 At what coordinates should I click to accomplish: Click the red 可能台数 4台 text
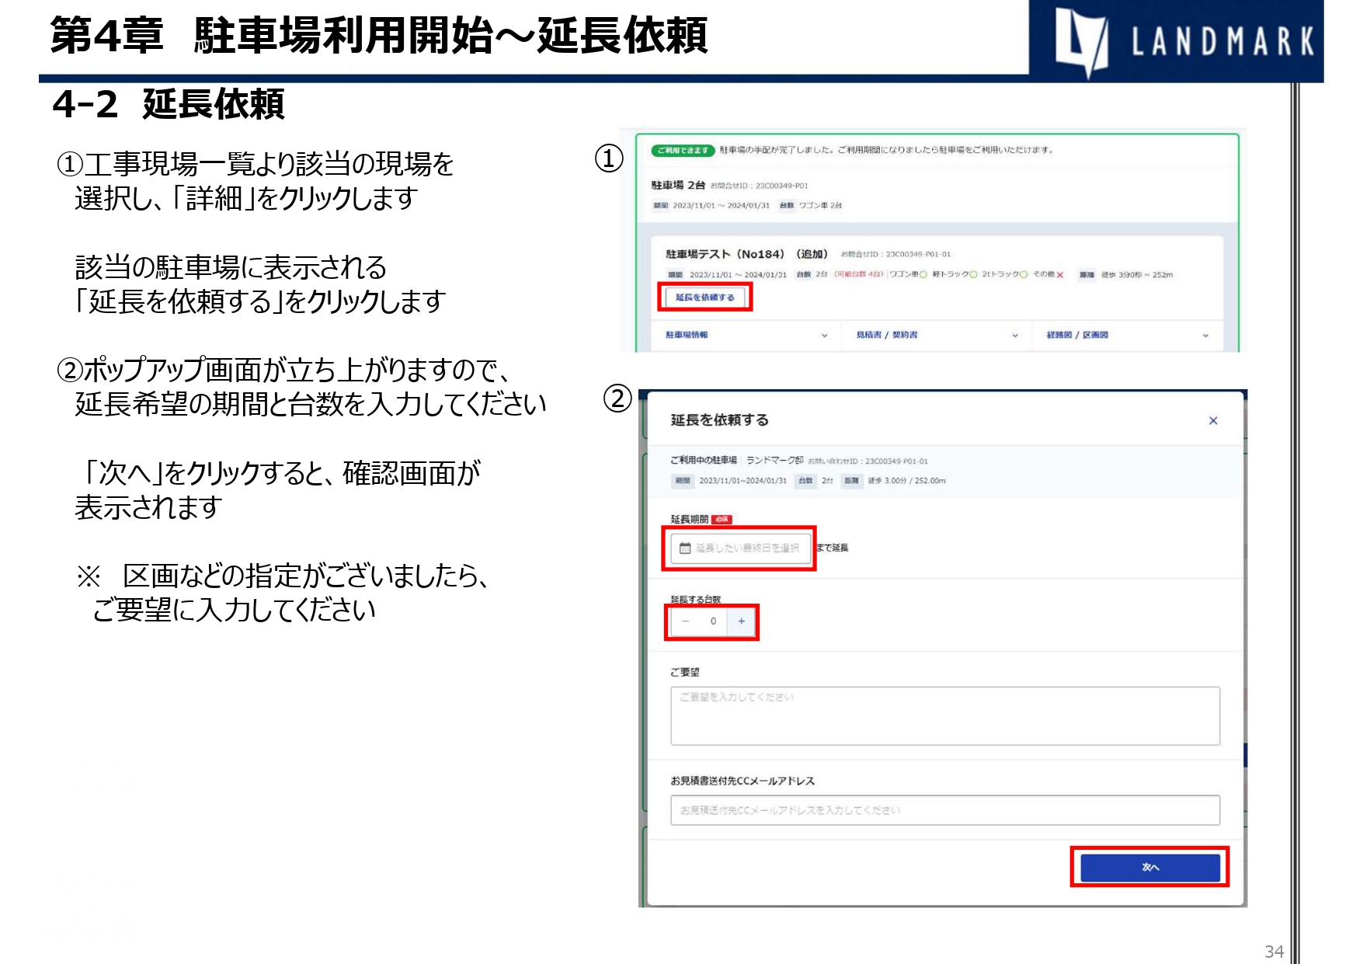[x=859, y=275]
